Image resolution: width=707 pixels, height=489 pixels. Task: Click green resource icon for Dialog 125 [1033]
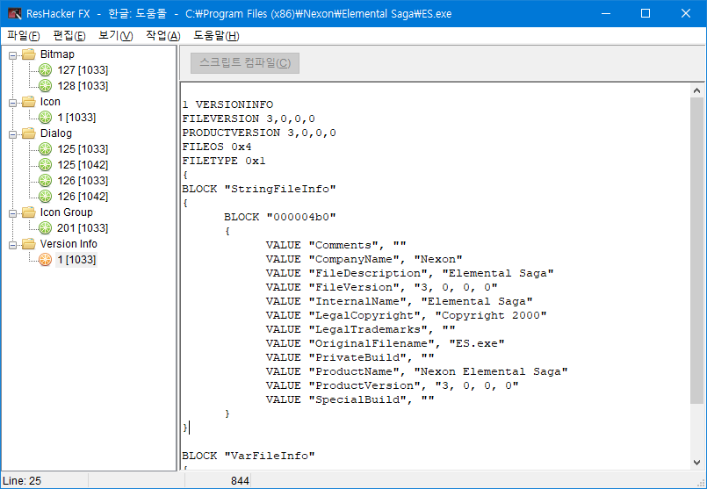tap(45, 149)
